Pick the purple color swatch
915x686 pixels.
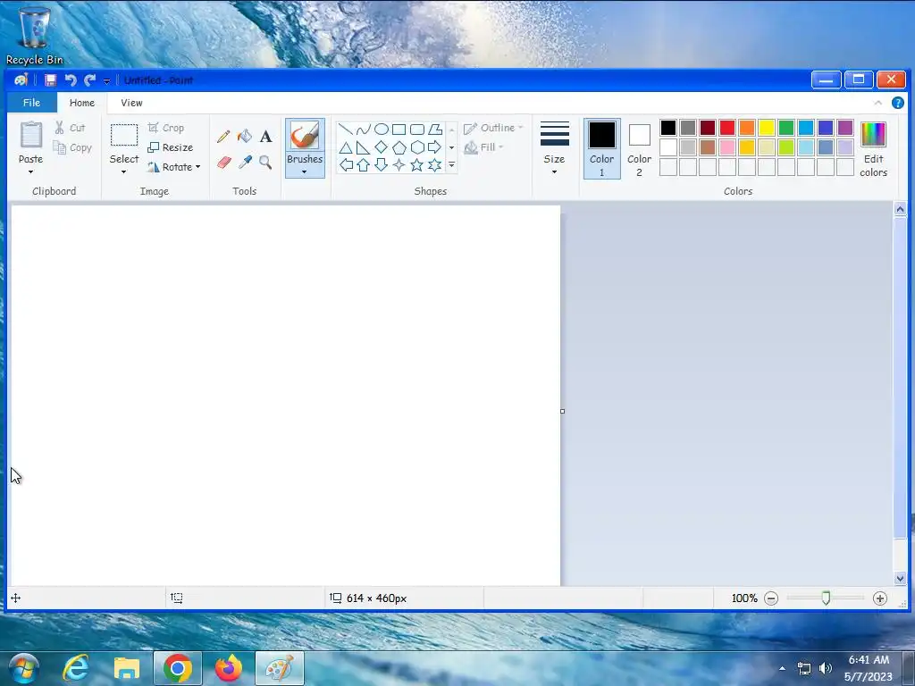click(x=845, y=128)
